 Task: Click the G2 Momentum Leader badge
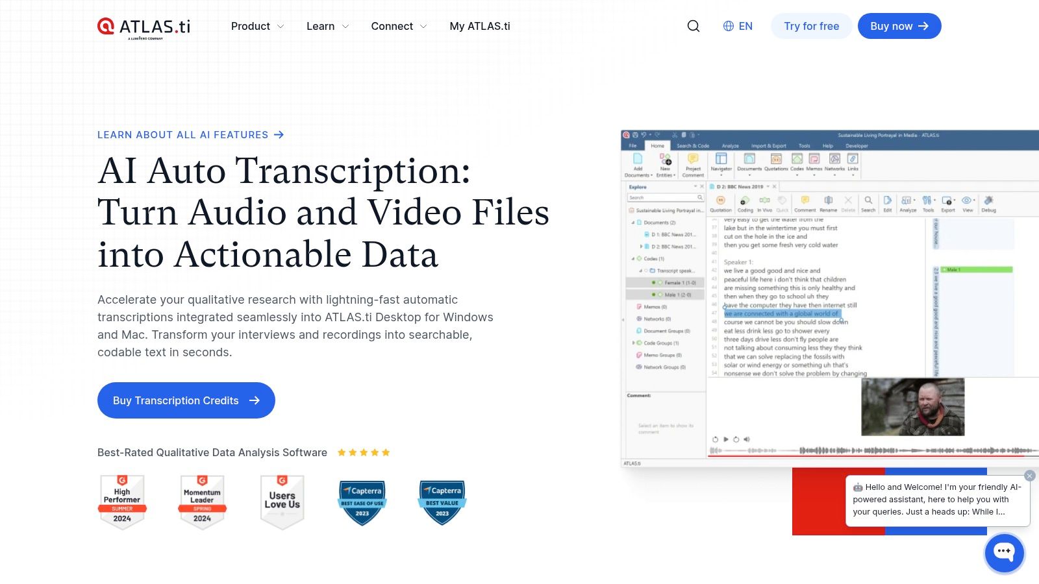(202, 502)
